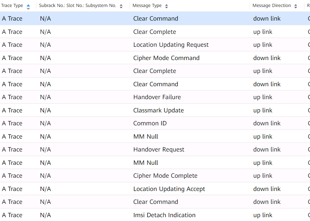This screenshot has width=310, height=221.
Task: Click sort arrows beside Subrack No. header
Action: coord(121,6)
